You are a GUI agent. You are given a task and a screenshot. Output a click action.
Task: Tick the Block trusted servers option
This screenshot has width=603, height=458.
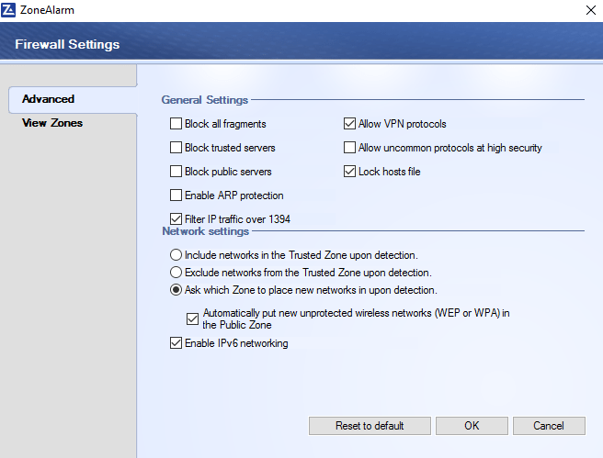point(176,148)
